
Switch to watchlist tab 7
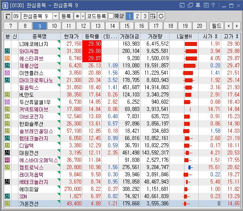point(10,26)
